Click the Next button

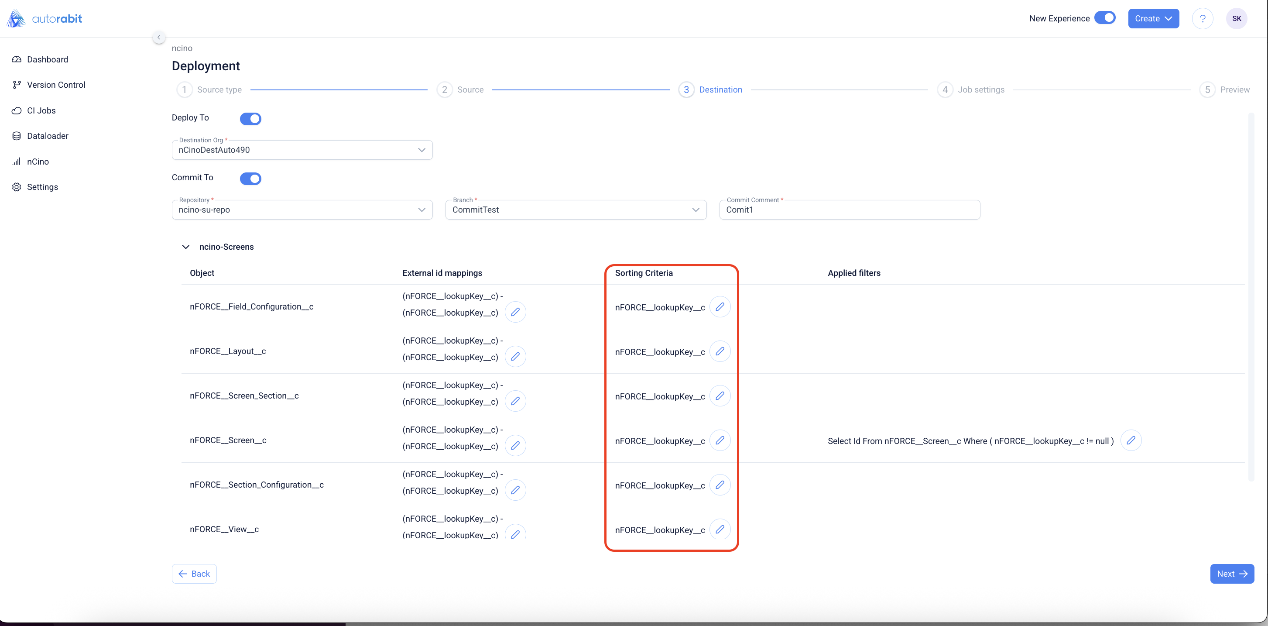pos(1232,573)
